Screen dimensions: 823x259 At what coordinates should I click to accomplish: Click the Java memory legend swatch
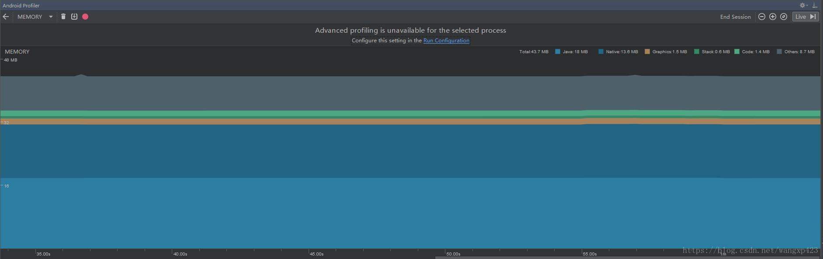558,51
